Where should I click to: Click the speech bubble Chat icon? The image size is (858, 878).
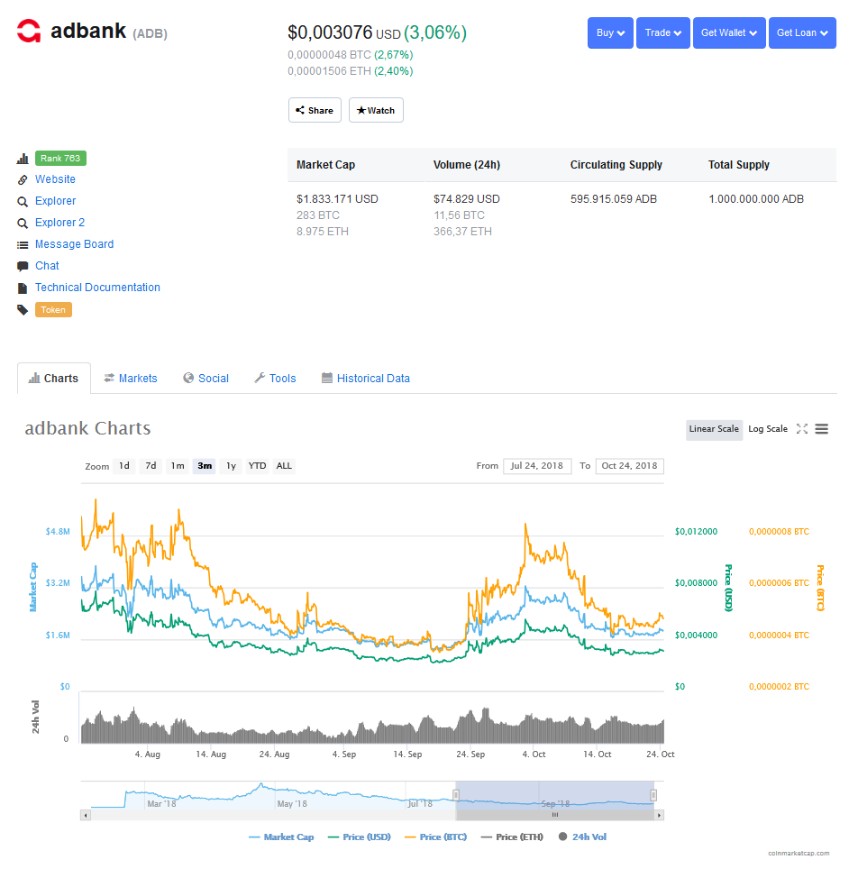(x=23, y=266)
